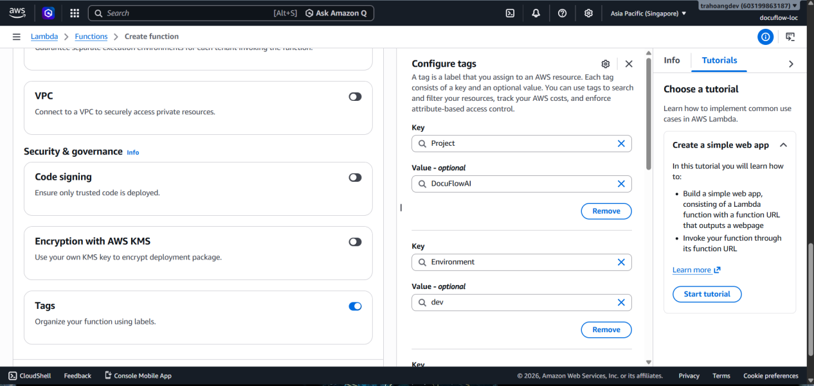The width and height of the screenshot is (814, 386).
Task: Remove the Environment tag
Action: 606,329
